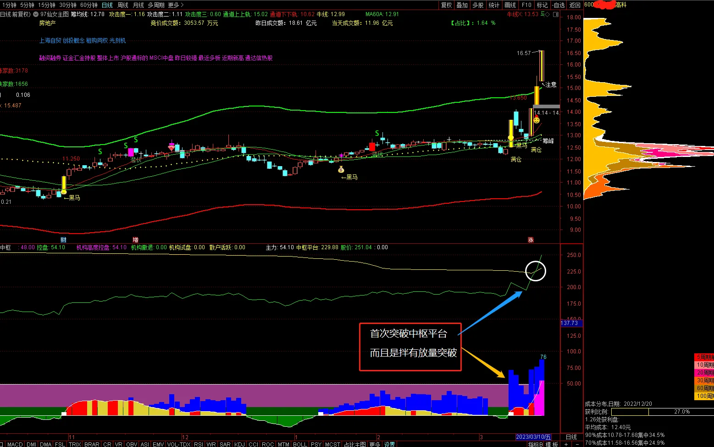Click the 日线 period button at bottom right
The image size is (714, 447).
571,437
